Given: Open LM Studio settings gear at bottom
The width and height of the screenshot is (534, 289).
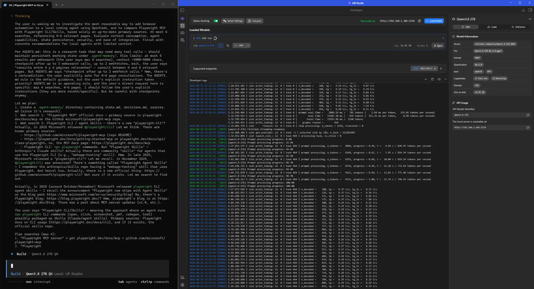Looking at the screenshot, I should pyautogui.click(x=182, y=285).
